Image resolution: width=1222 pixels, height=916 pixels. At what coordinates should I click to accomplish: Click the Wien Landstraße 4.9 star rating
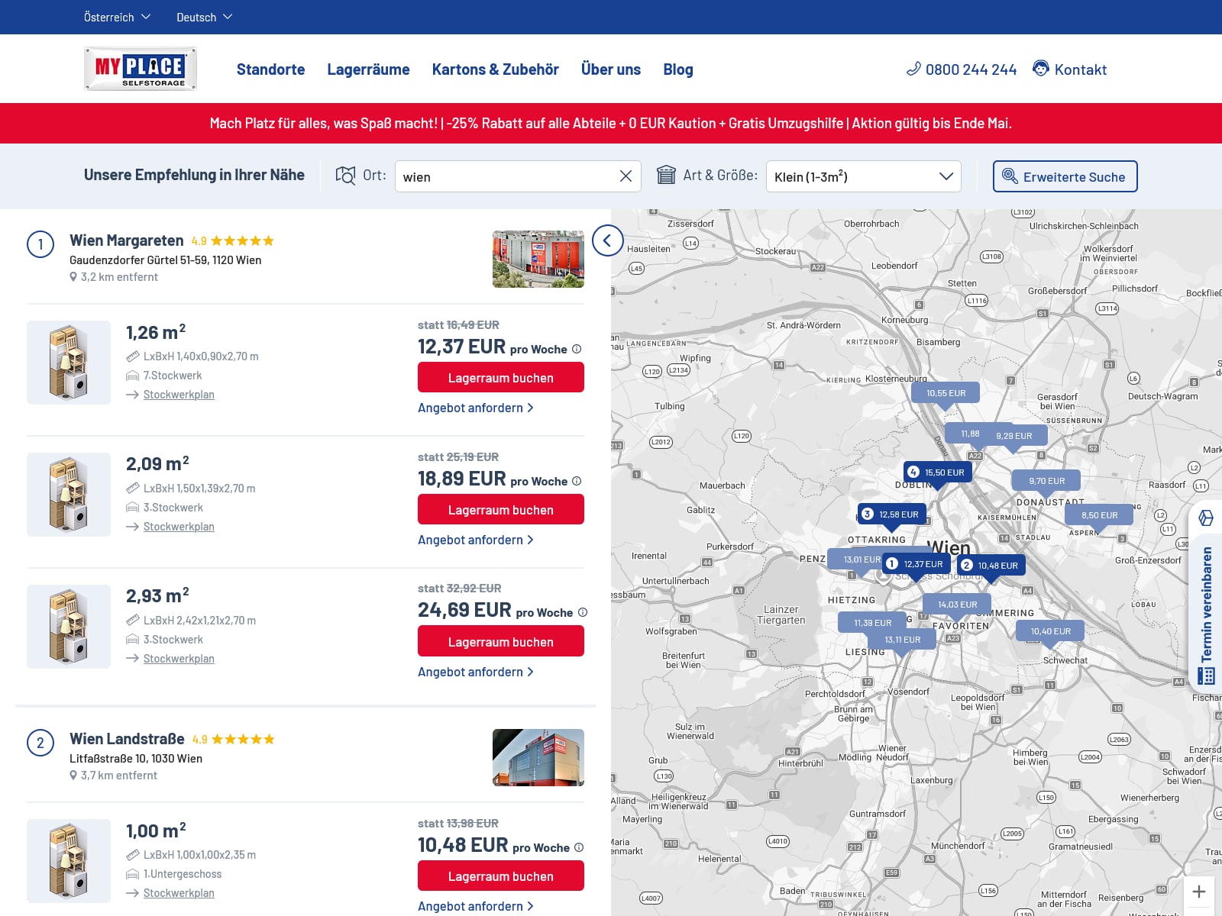coord(233,739)
